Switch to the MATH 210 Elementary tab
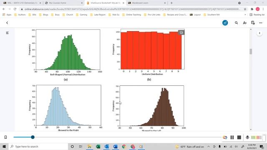The height and width of the screenshot is (150, 267). (22, 3)
